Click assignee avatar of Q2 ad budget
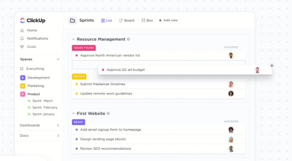The height and width of the screenshot is (161, 292). 257,70
